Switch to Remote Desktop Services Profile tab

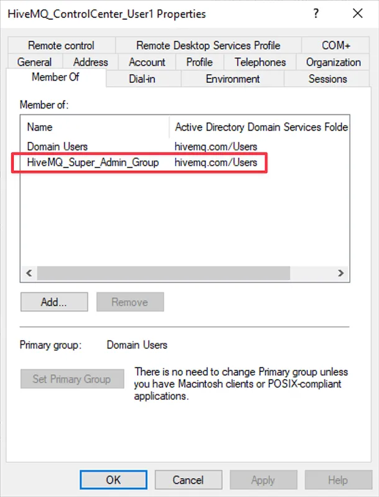click(208, 45)
